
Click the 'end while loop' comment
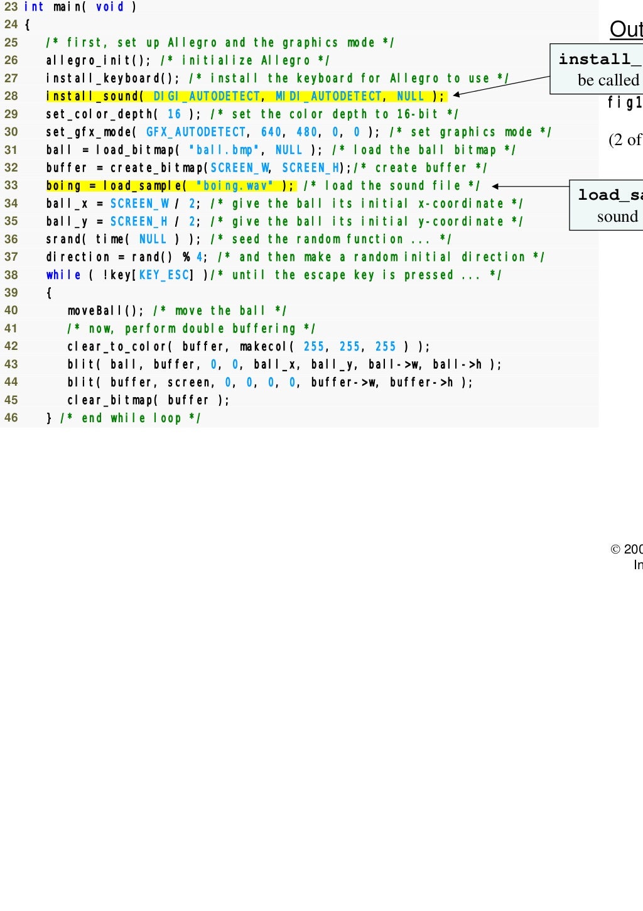(x=130, y=418)
